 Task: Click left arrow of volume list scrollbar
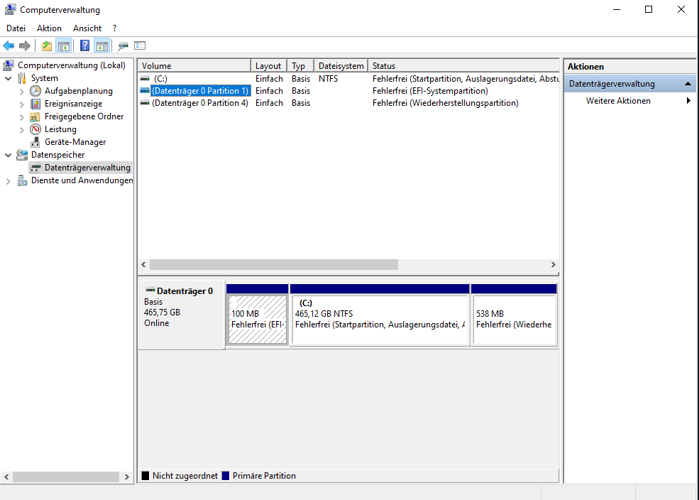[x=143, y=264]
